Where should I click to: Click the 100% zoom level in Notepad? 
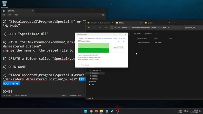64,96
